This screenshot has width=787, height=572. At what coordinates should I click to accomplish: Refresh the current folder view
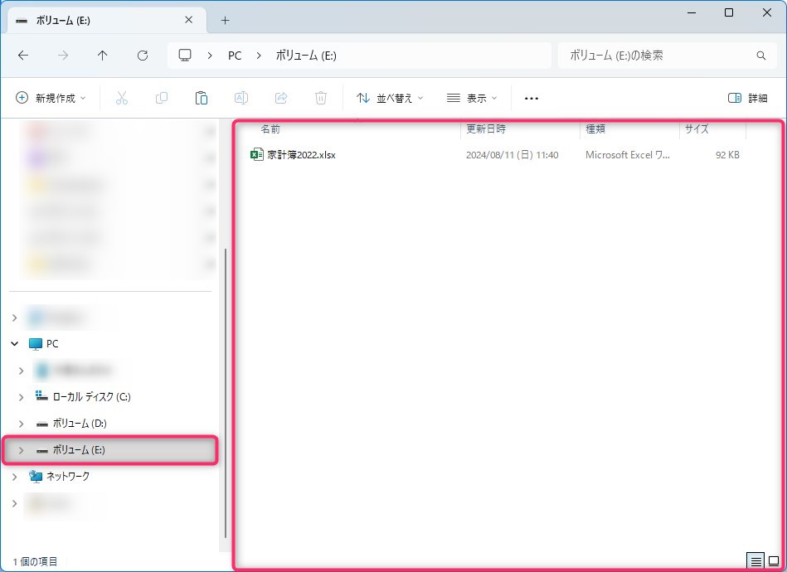pyautogui.click(x=143, y=56)
